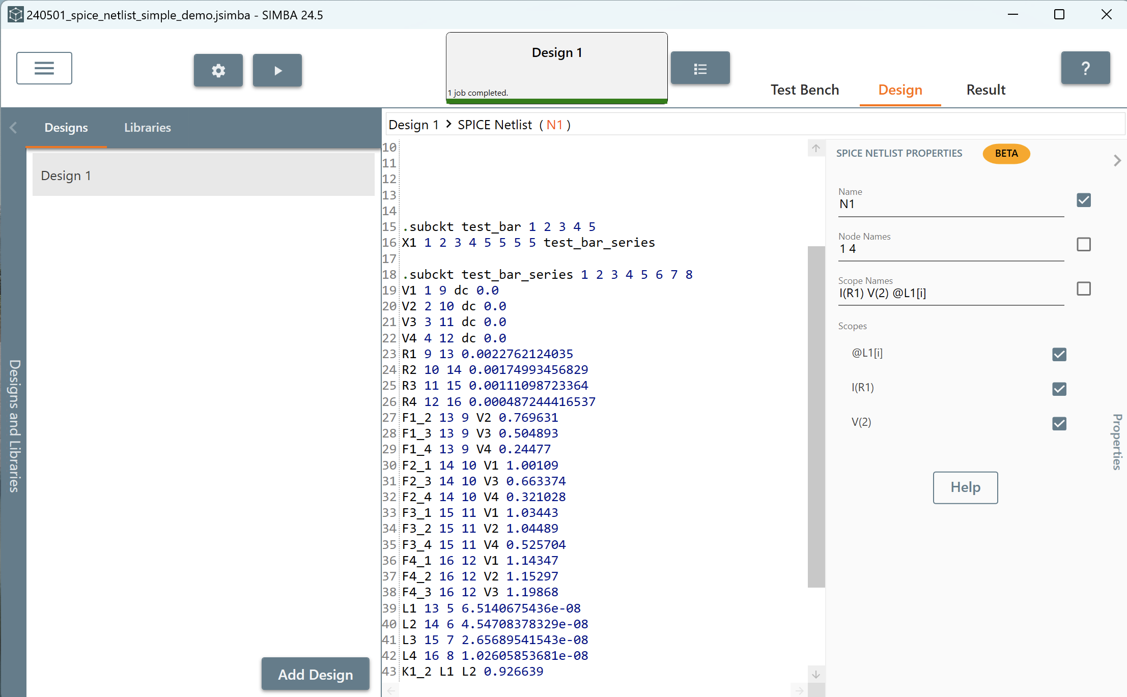The image size is (1127, 697).
Task: Click netlist line 'K1_2 L1 L2 0.926639'
Action: tap(472, 671)
